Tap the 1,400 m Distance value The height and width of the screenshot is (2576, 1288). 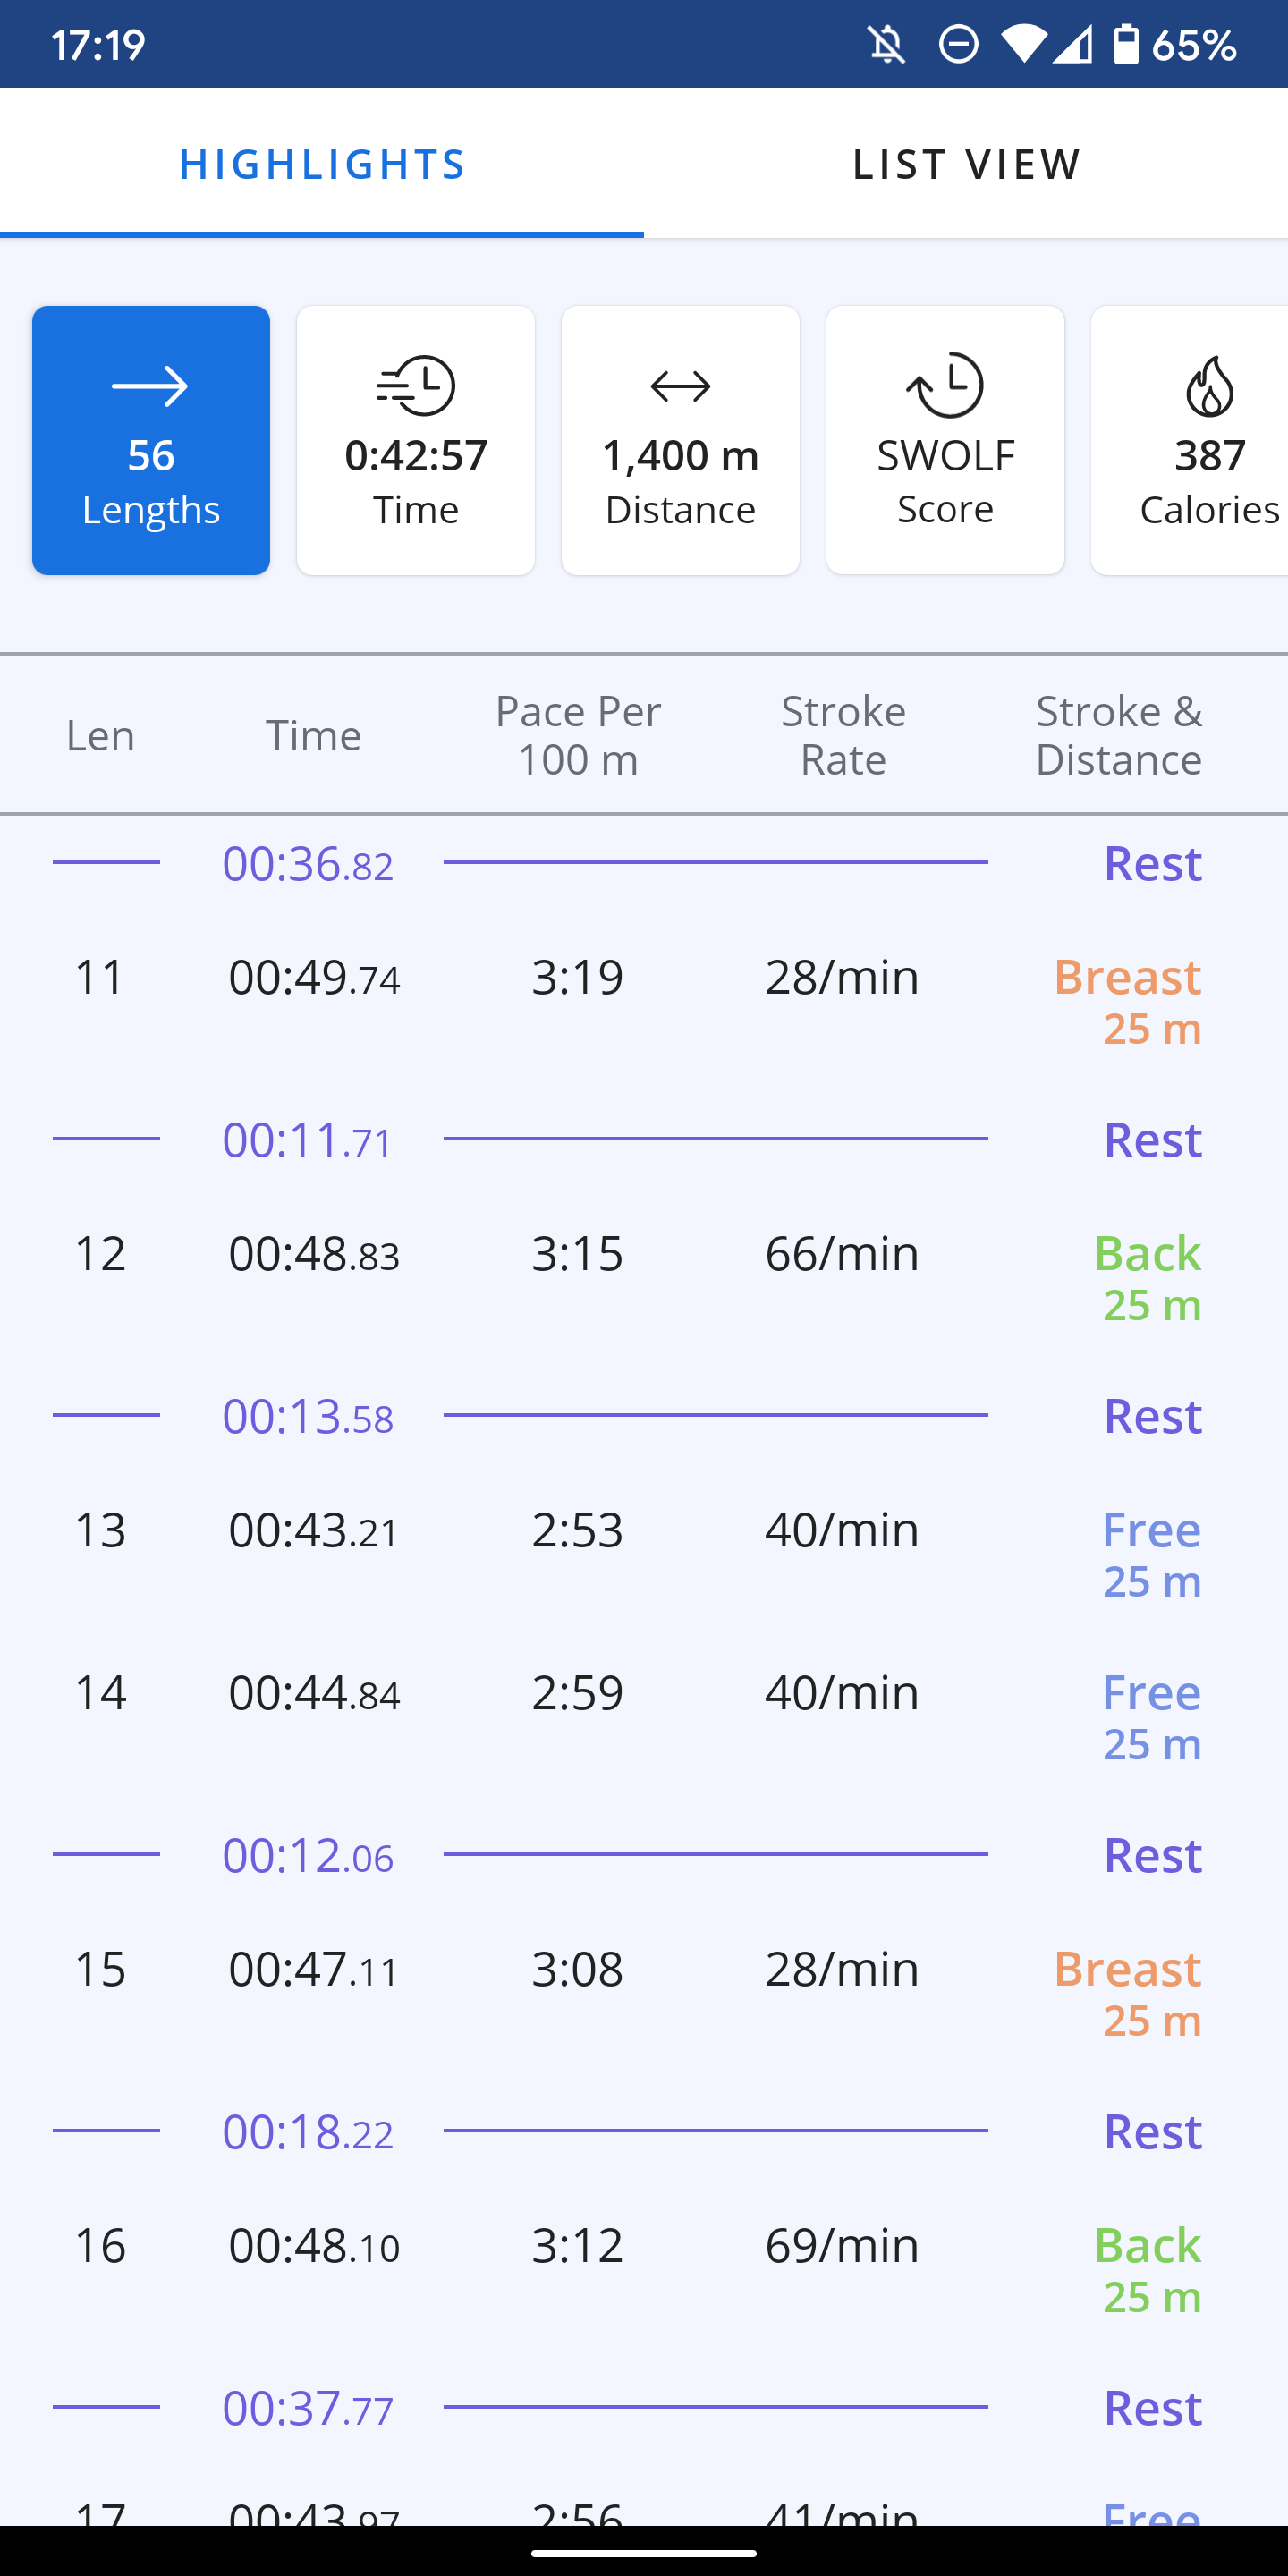tap(681, 456)
